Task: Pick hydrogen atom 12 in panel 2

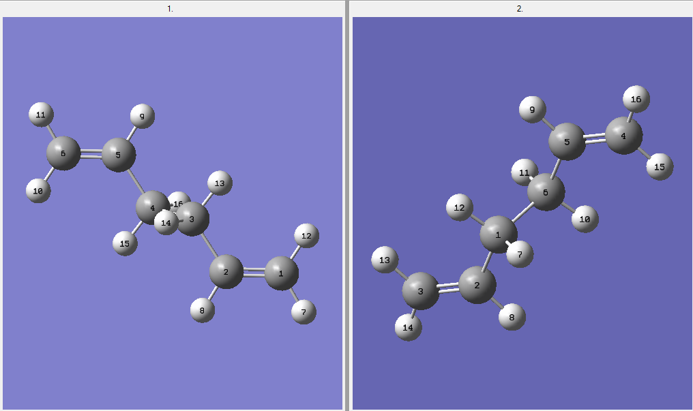Action: coord(460,207)
